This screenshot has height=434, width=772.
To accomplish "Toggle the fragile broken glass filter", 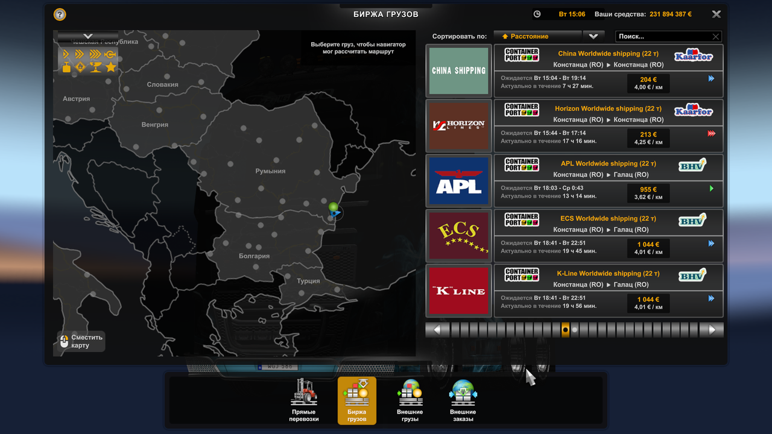I will (95, 68).
